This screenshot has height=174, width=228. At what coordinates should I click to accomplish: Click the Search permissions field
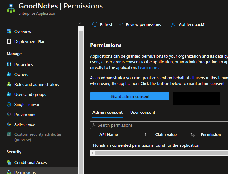(x=159, y=125)
